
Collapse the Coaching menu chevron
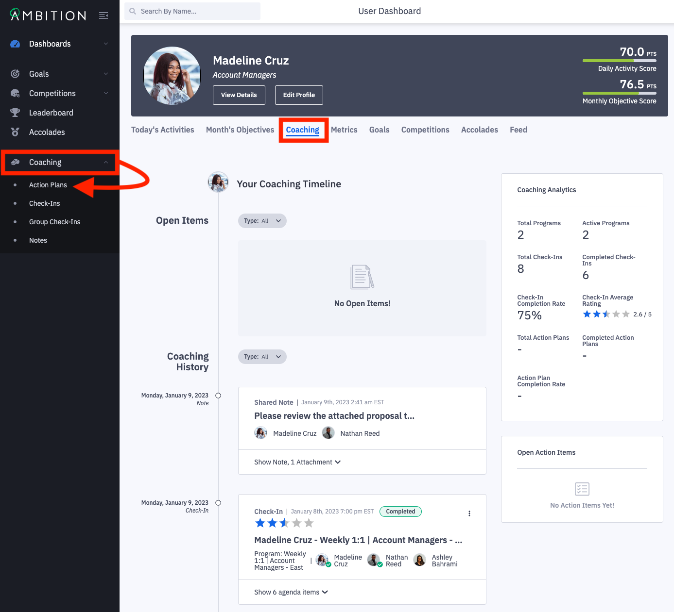click(106, 162)
